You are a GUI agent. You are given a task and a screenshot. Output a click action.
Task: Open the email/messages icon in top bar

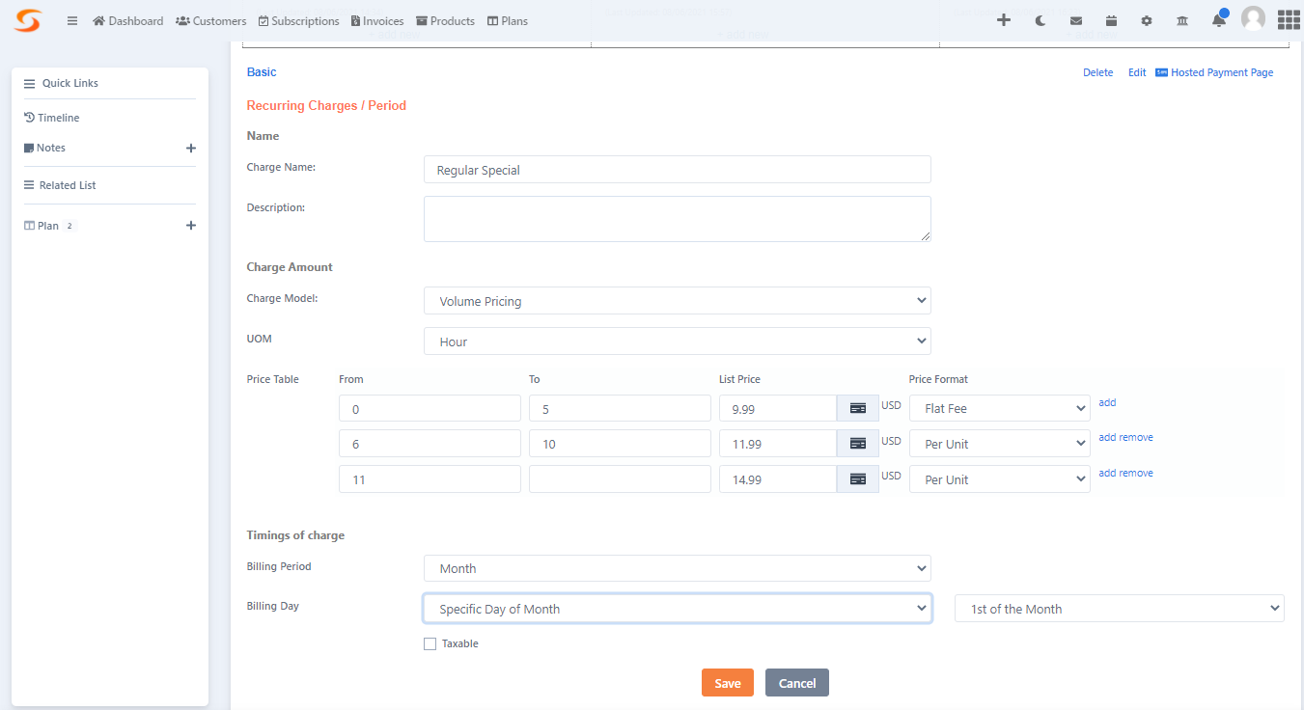[1075, 19]
